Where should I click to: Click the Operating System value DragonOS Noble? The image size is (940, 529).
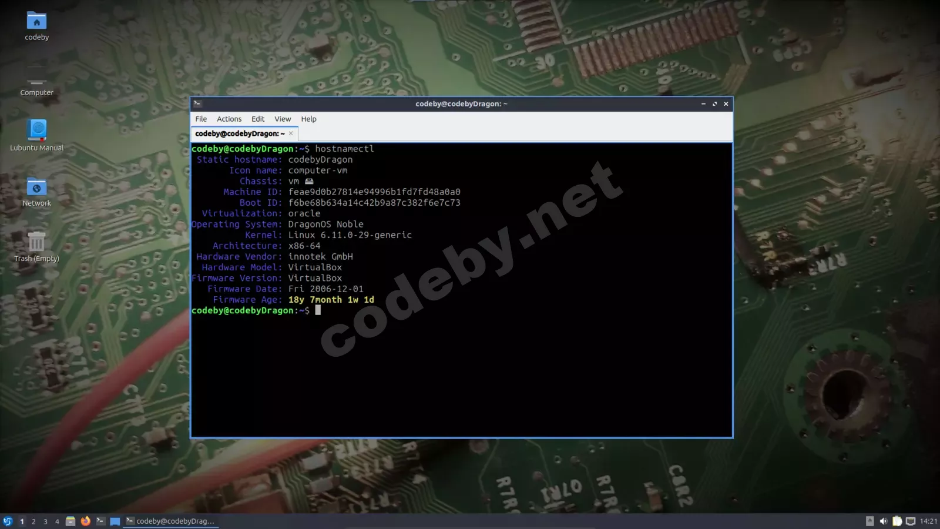click(325, 225)
